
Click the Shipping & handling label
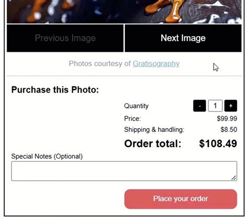pos(154,130)
